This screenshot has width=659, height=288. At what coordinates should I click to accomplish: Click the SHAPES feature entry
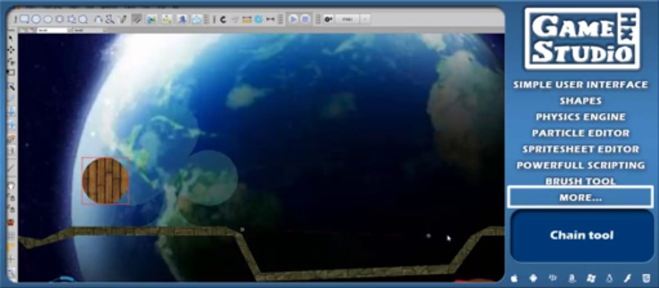[x=580, y=101]
